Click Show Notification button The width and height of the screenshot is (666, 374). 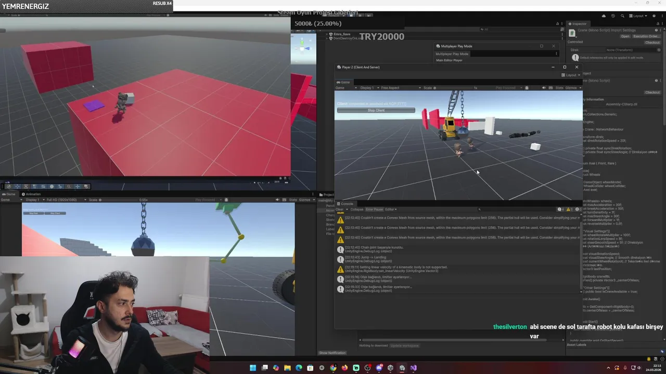[332, 353]
